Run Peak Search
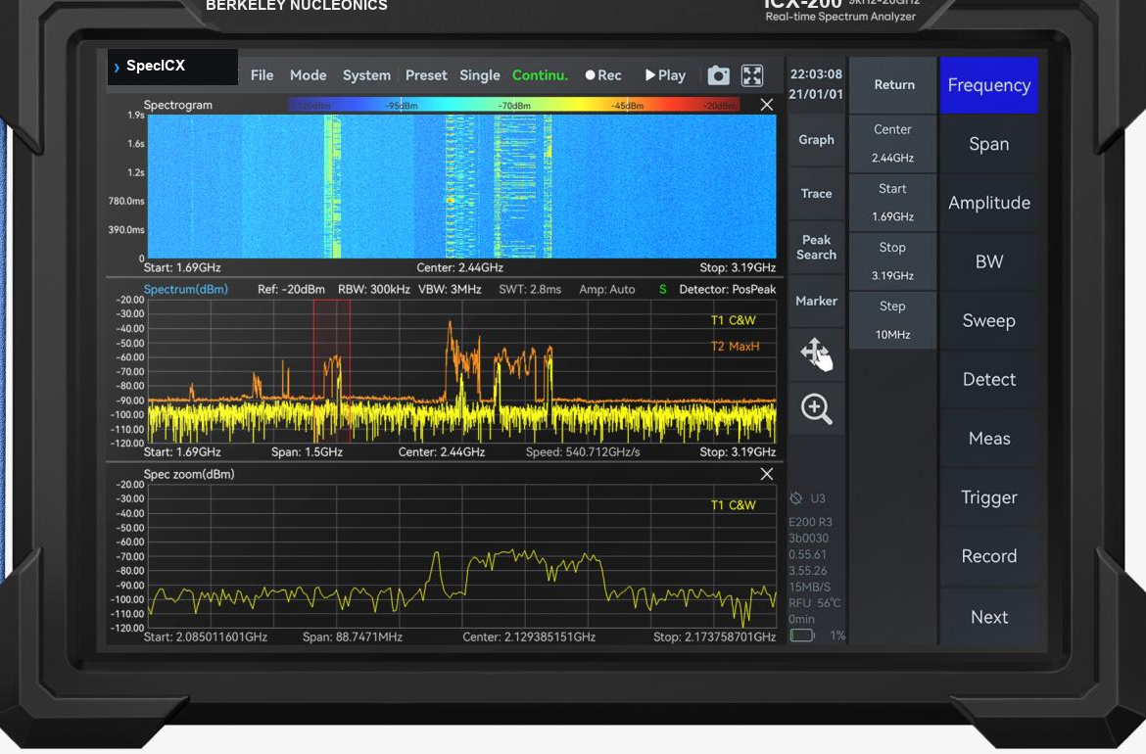This screenshot has height=754, width=1146. tap(816, 247)
